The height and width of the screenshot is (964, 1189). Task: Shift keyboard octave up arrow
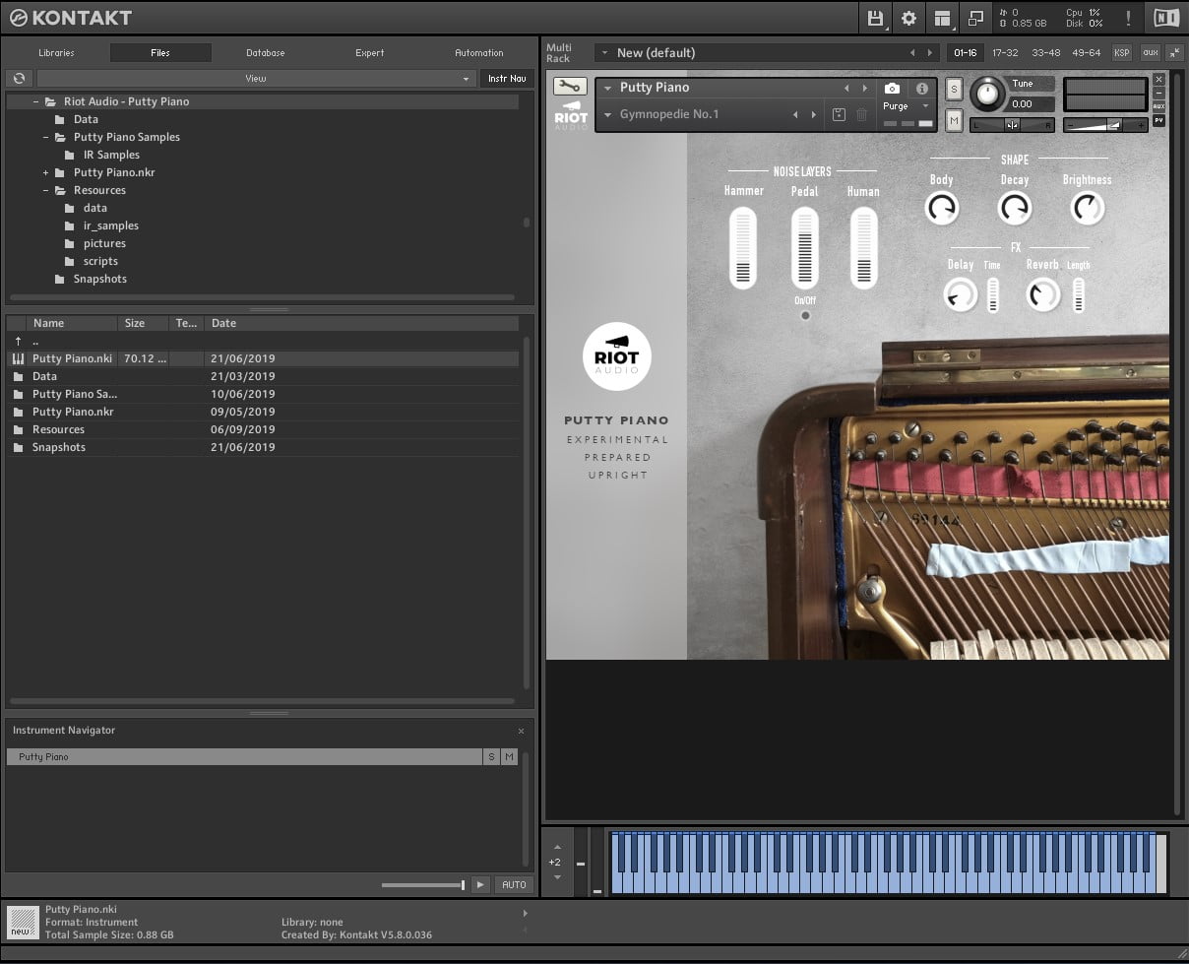point(557,846)
